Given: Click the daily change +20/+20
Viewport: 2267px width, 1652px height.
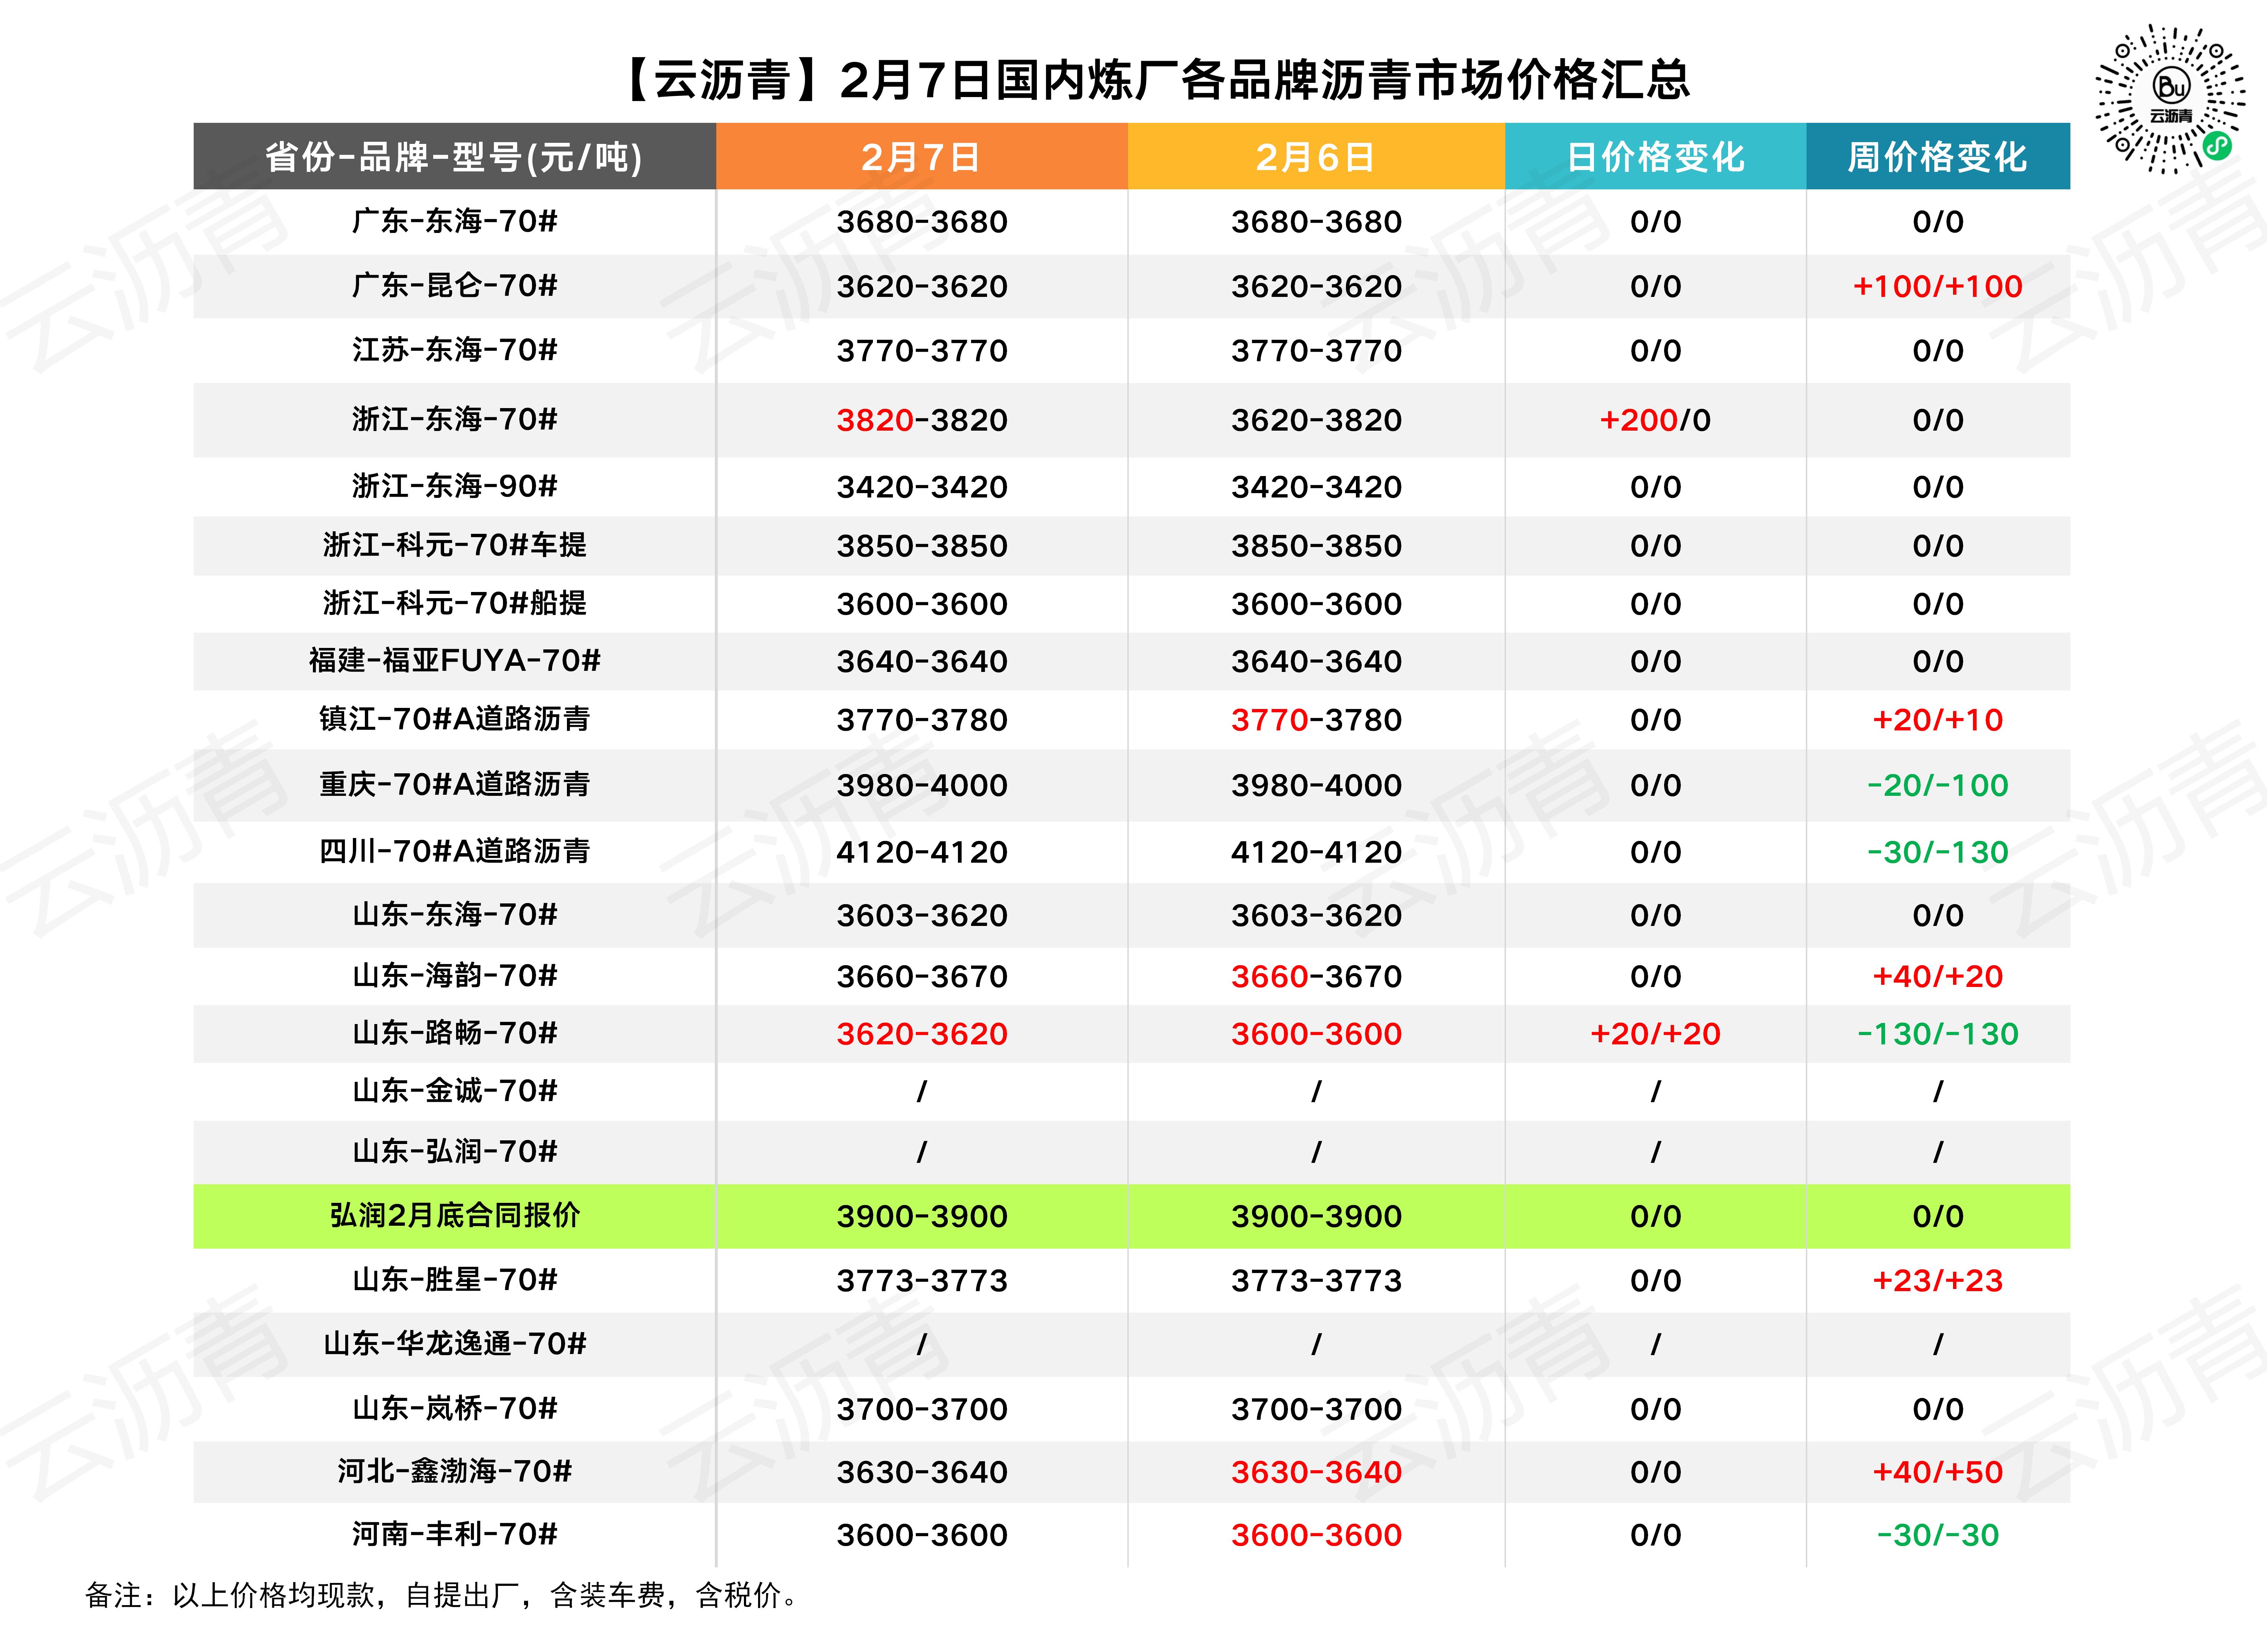Looking at the screenshot, I should [1655, 1034].
